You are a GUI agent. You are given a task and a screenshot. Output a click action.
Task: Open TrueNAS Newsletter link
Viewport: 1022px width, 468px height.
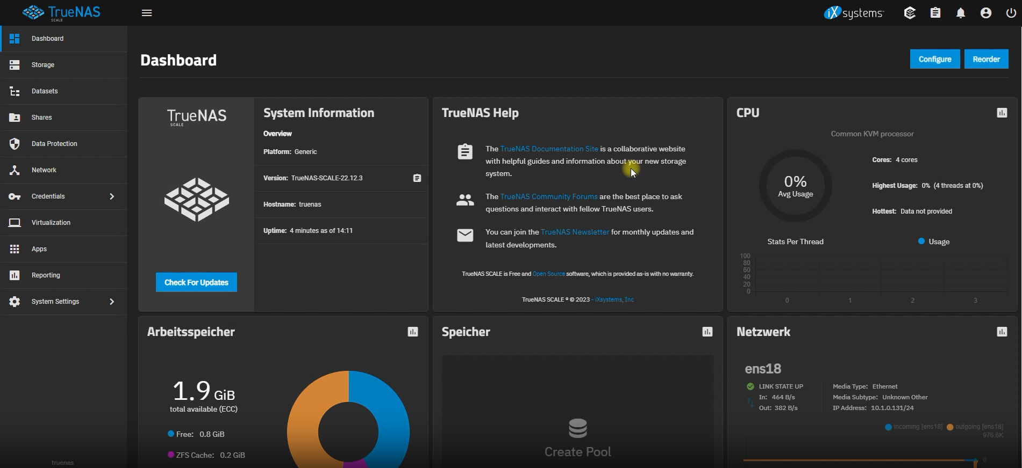[x=575, y=232]
